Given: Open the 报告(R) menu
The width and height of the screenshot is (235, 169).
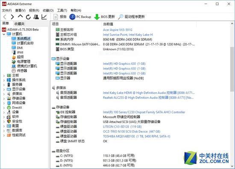Looking at the screenshot, I should click(x=34, y=10).
